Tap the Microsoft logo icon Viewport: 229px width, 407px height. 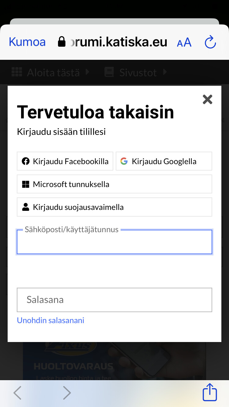coord(26,184)
